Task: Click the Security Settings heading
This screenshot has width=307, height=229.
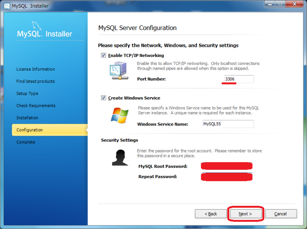Action: (x=119, y=140)
